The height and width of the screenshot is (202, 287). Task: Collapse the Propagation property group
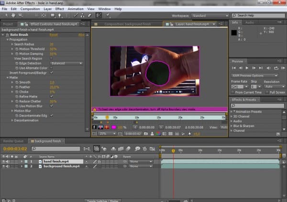(8, 39)
